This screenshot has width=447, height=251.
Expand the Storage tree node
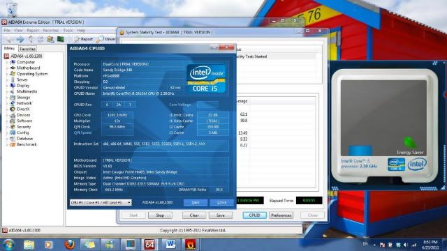(x=7, y=98)
